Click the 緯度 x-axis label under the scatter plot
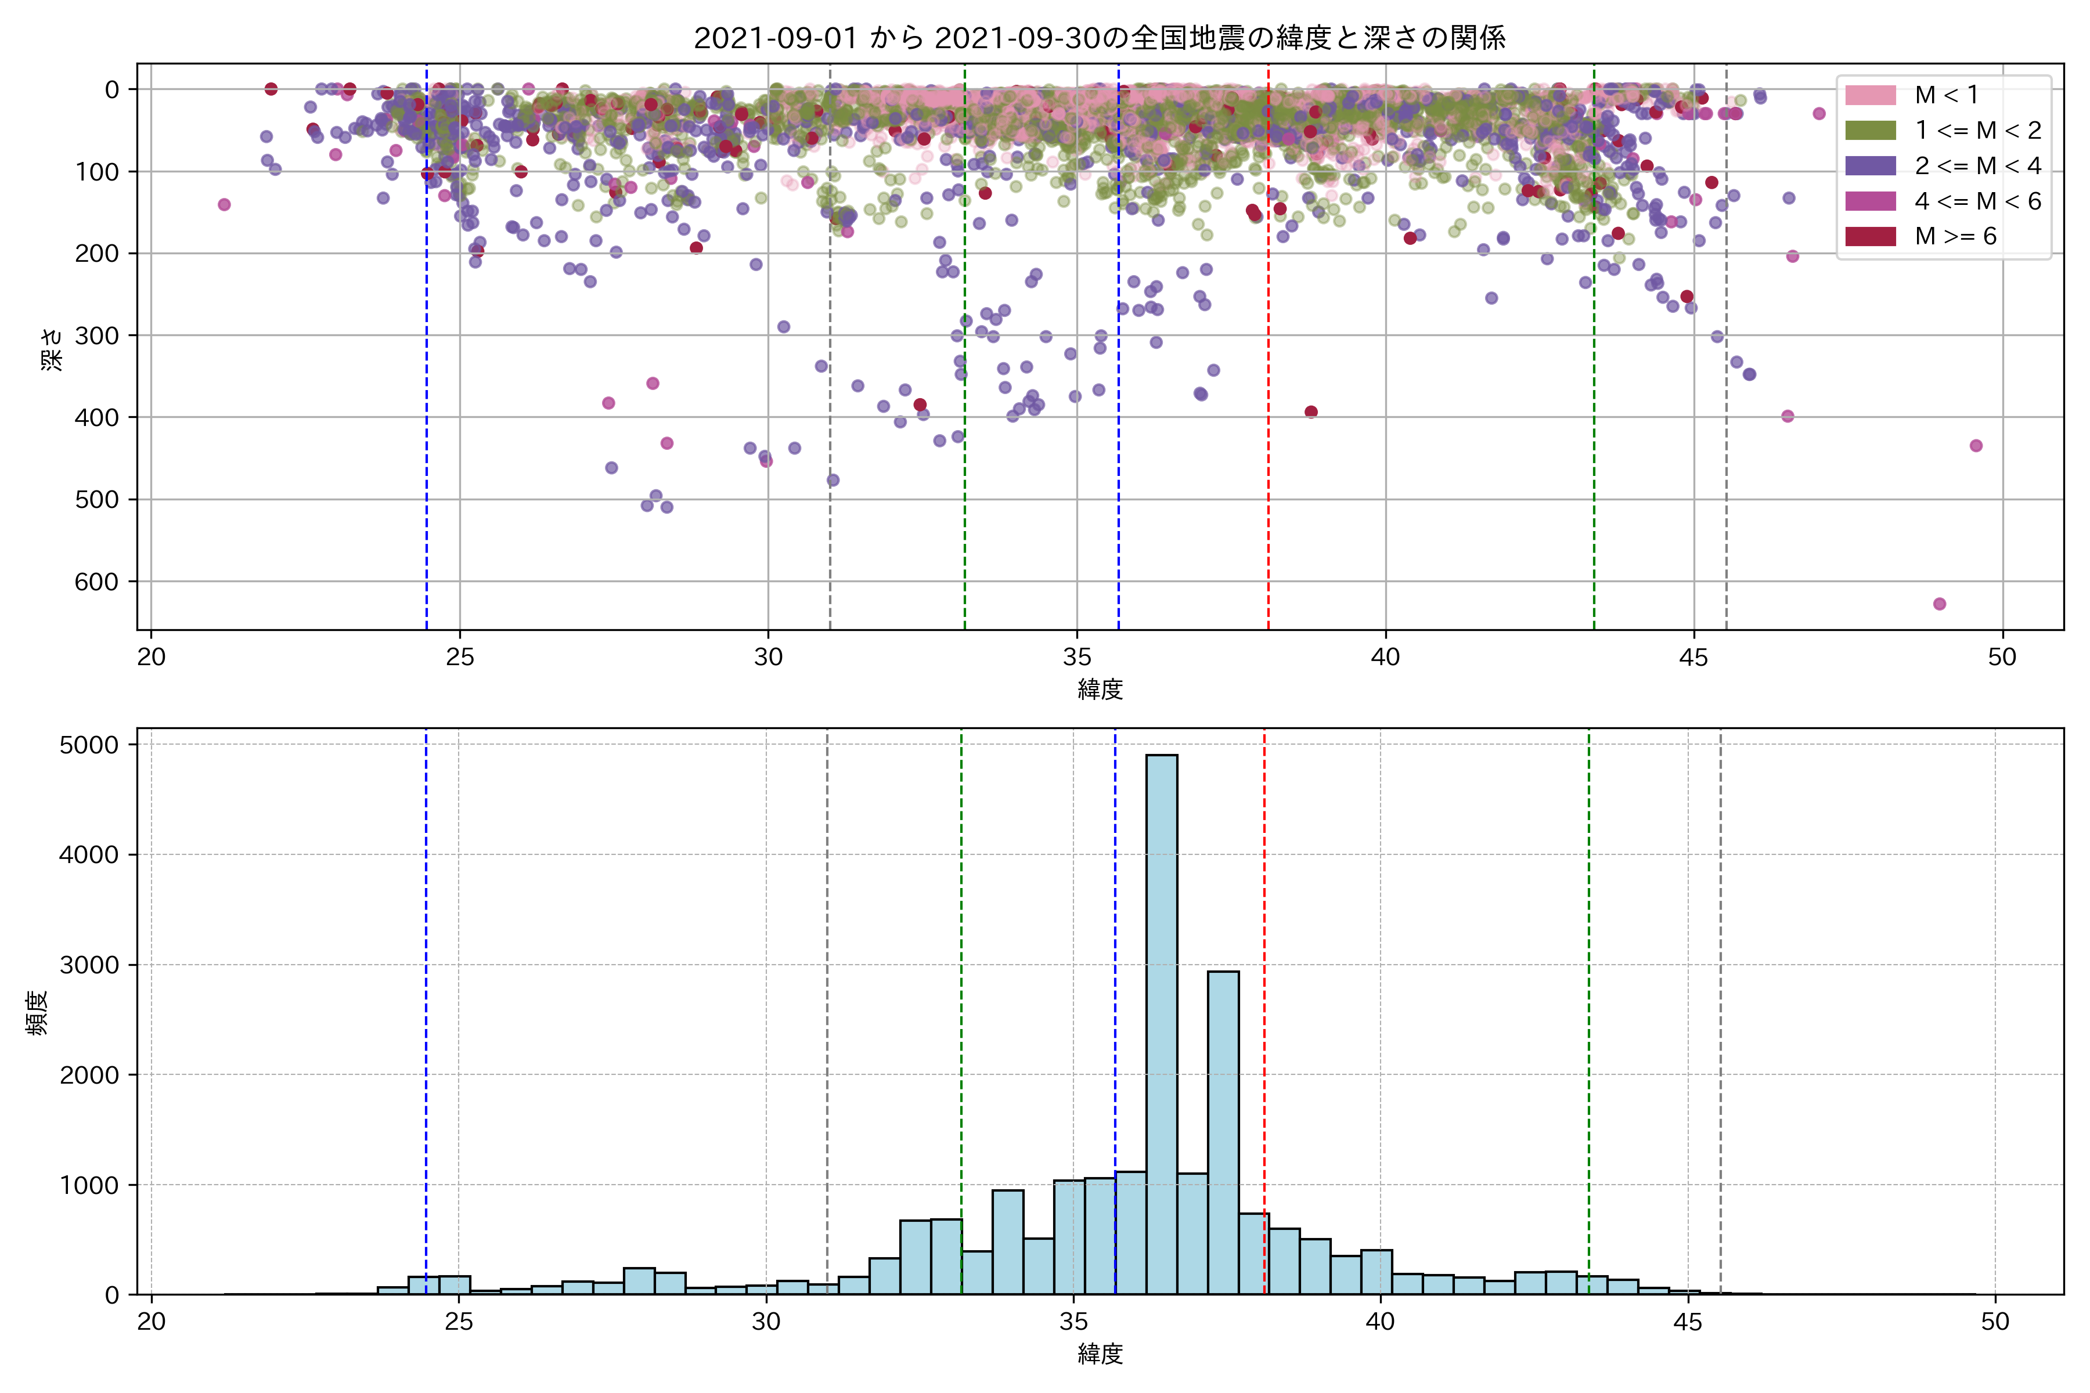The height and width of the screenshot is (1393, 2090). coord(1100,690)
